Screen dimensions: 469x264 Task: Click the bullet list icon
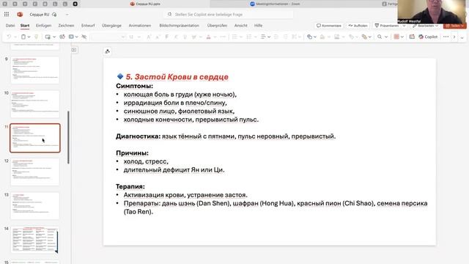234,37
